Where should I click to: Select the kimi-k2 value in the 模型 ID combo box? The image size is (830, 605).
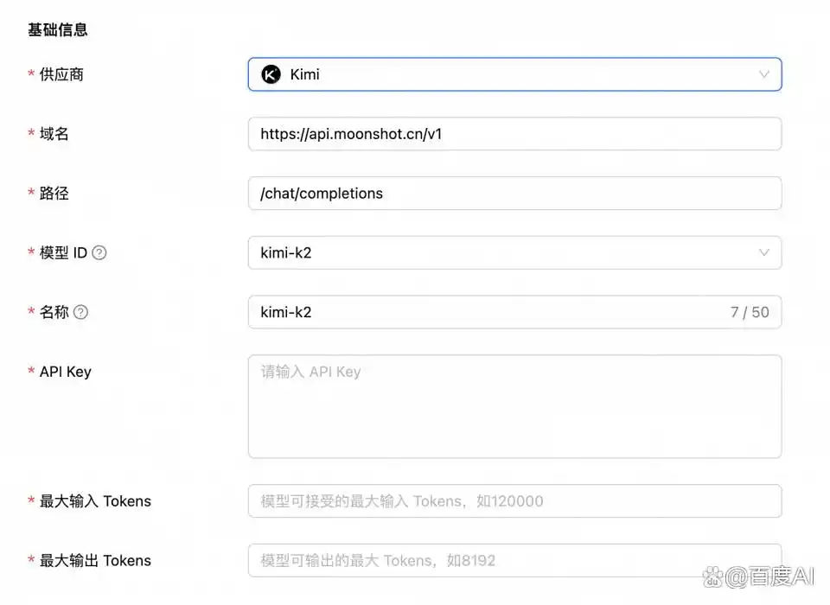286,252
